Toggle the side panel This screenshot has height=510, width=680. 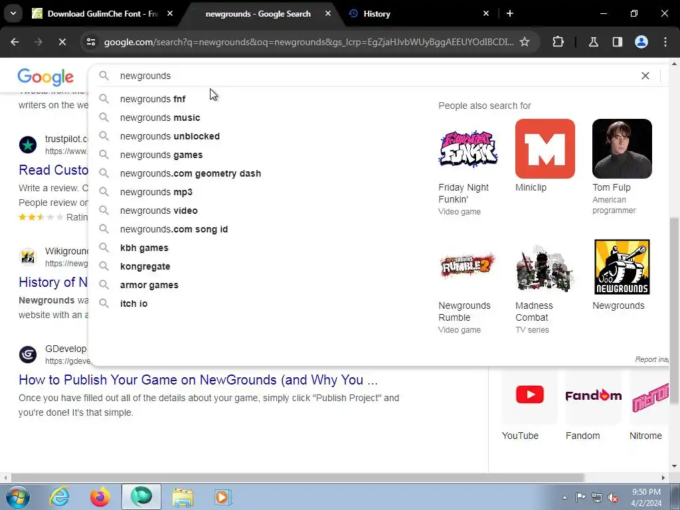617,42
